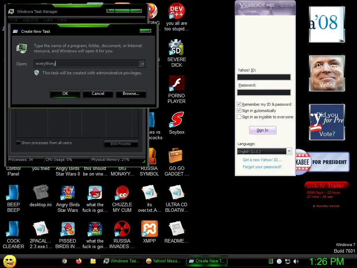Click the FOR PRESIDENT banner gadget
Viewport: 357px width, 268px height.
pos(322,162)
